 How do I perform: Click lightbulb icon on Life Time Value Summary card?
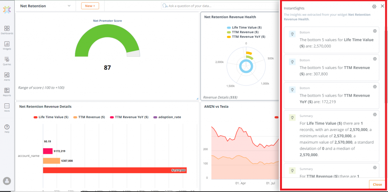pos(292,118)
